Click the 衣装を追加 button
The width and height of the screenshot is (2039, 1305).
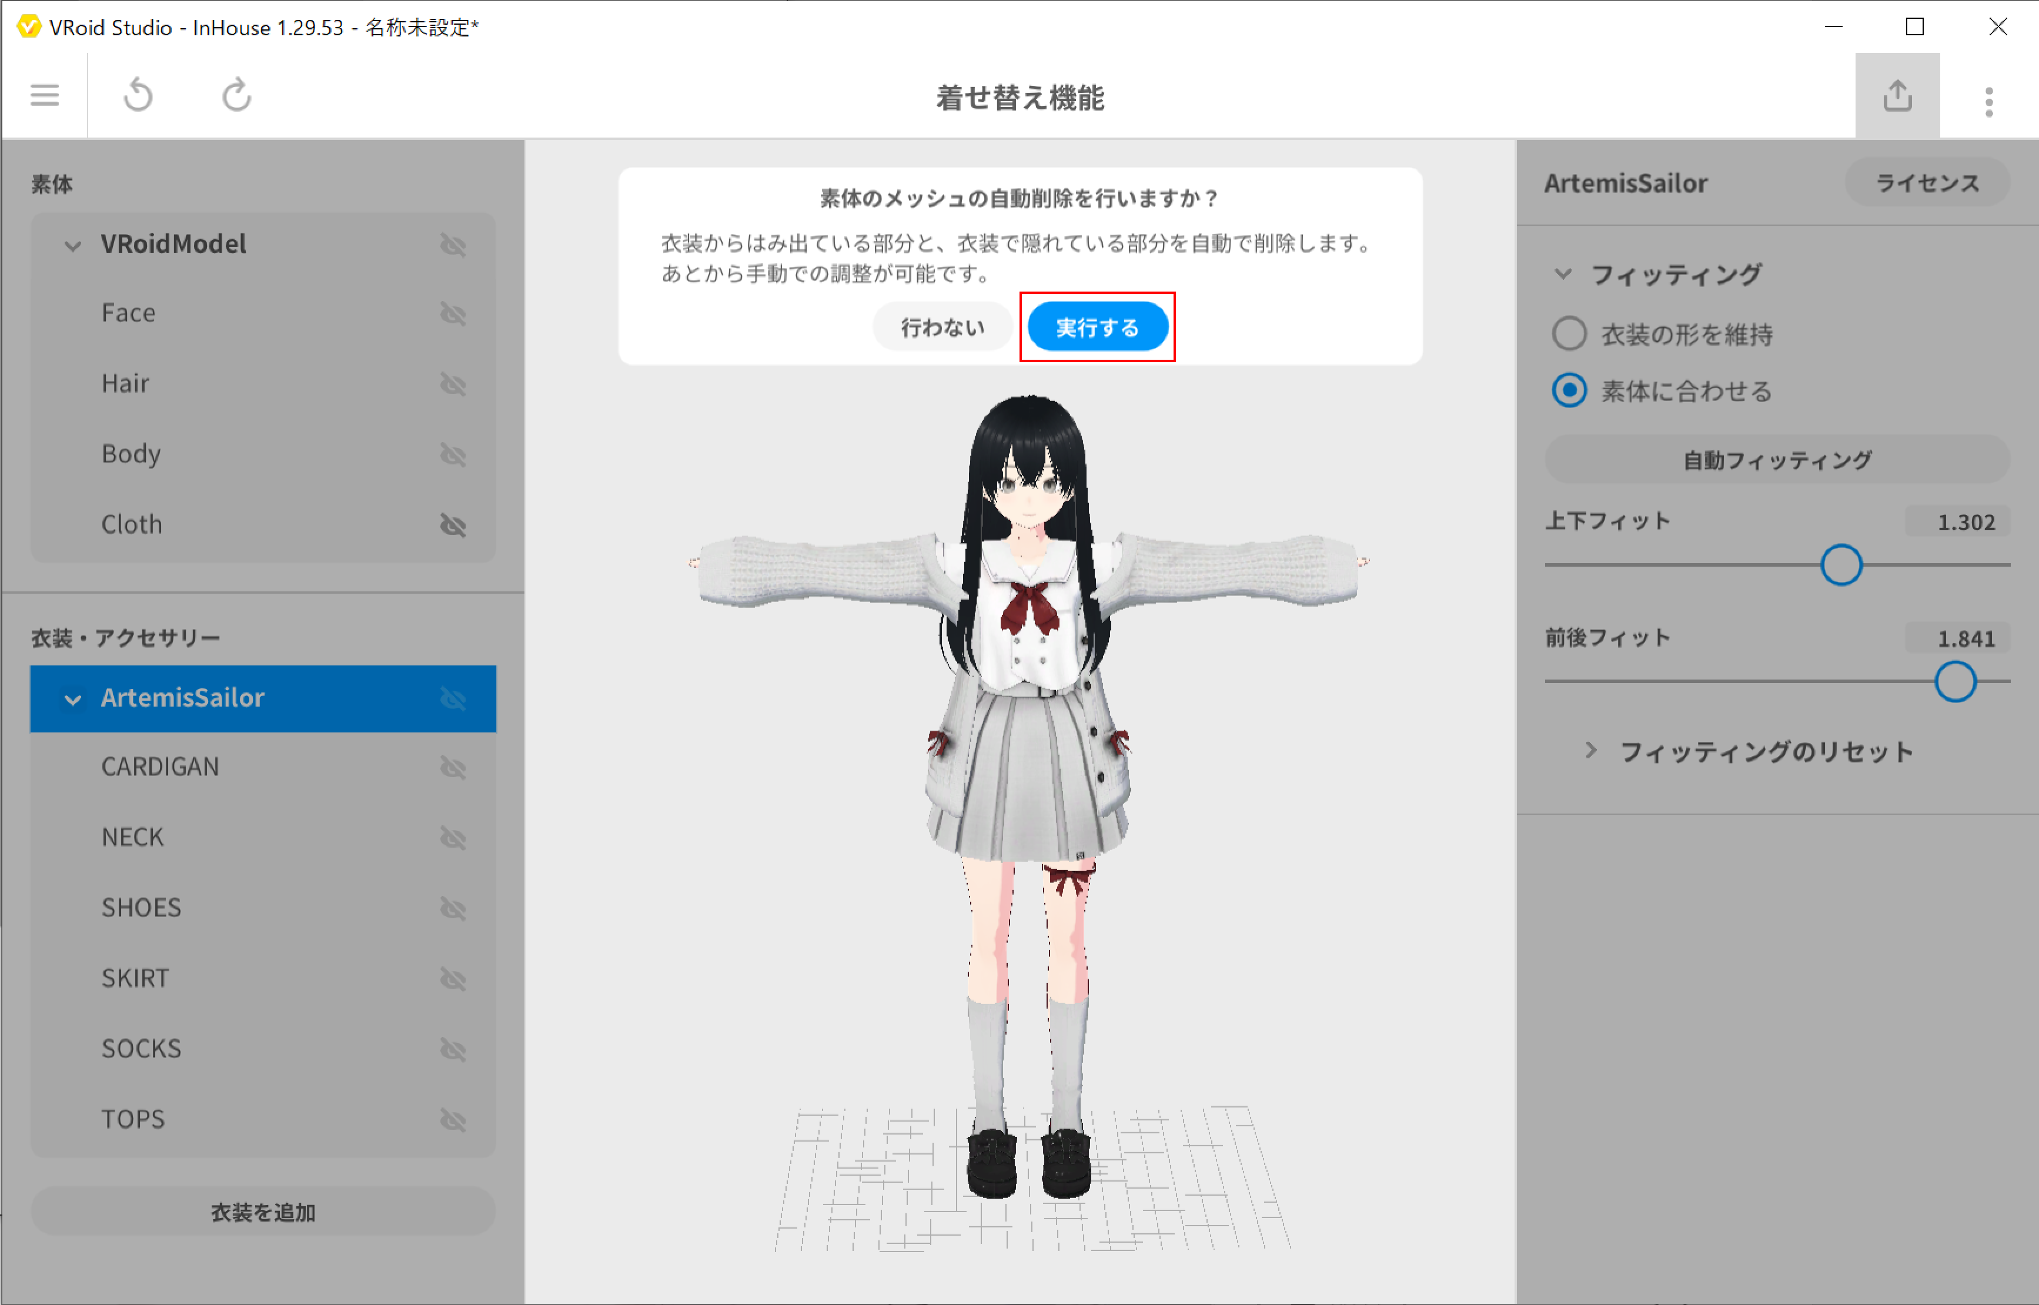(x=263, y=1212)
